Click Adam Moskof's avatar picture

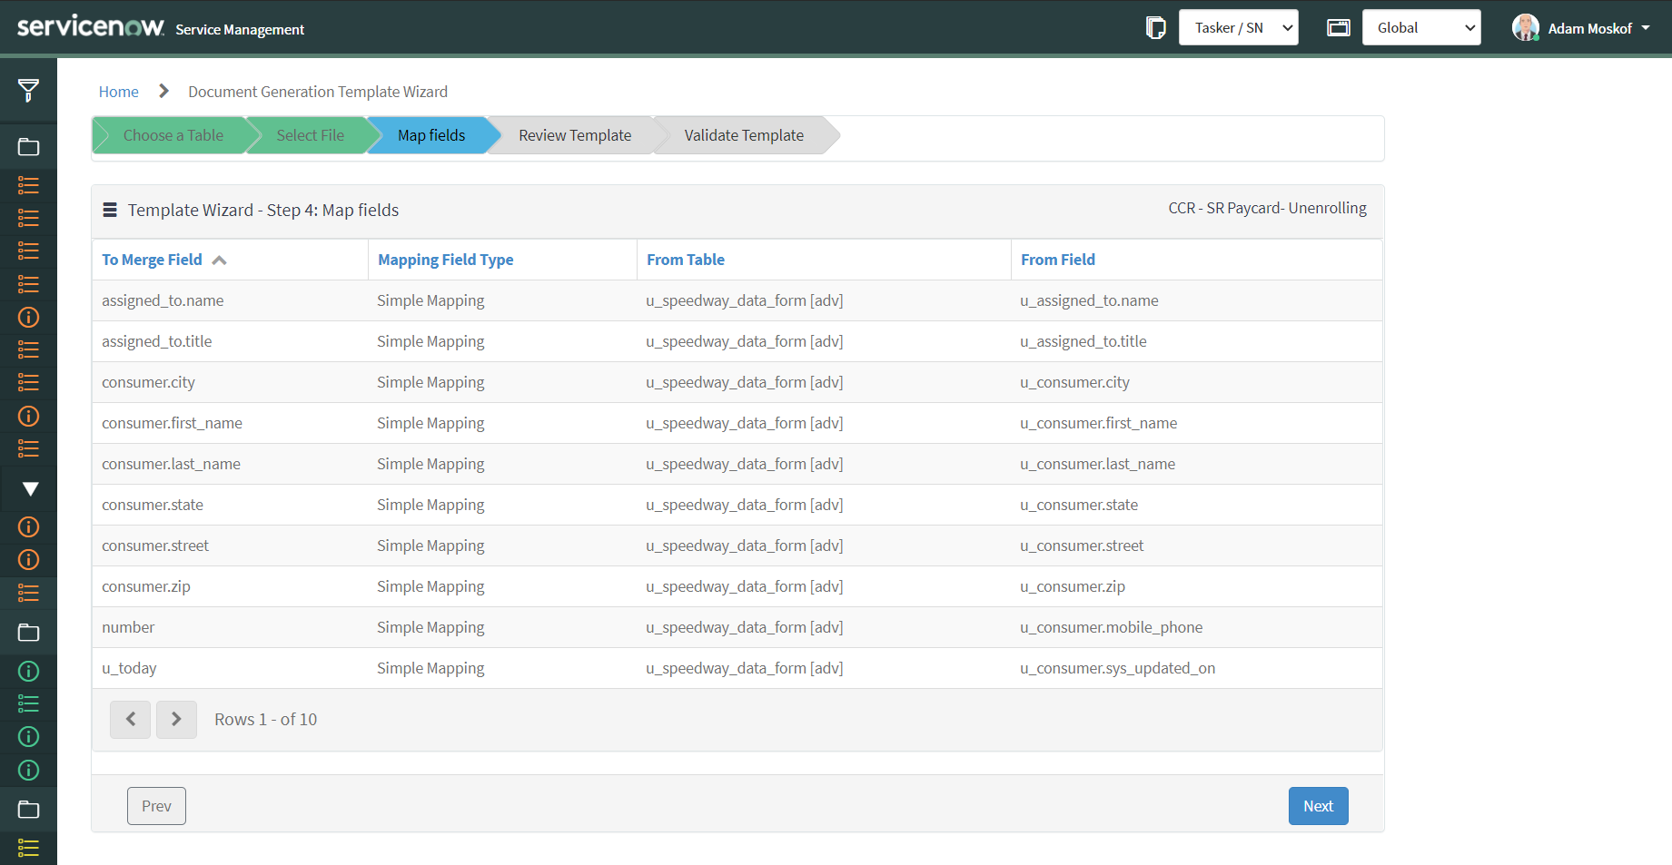tap(1525, 28)
